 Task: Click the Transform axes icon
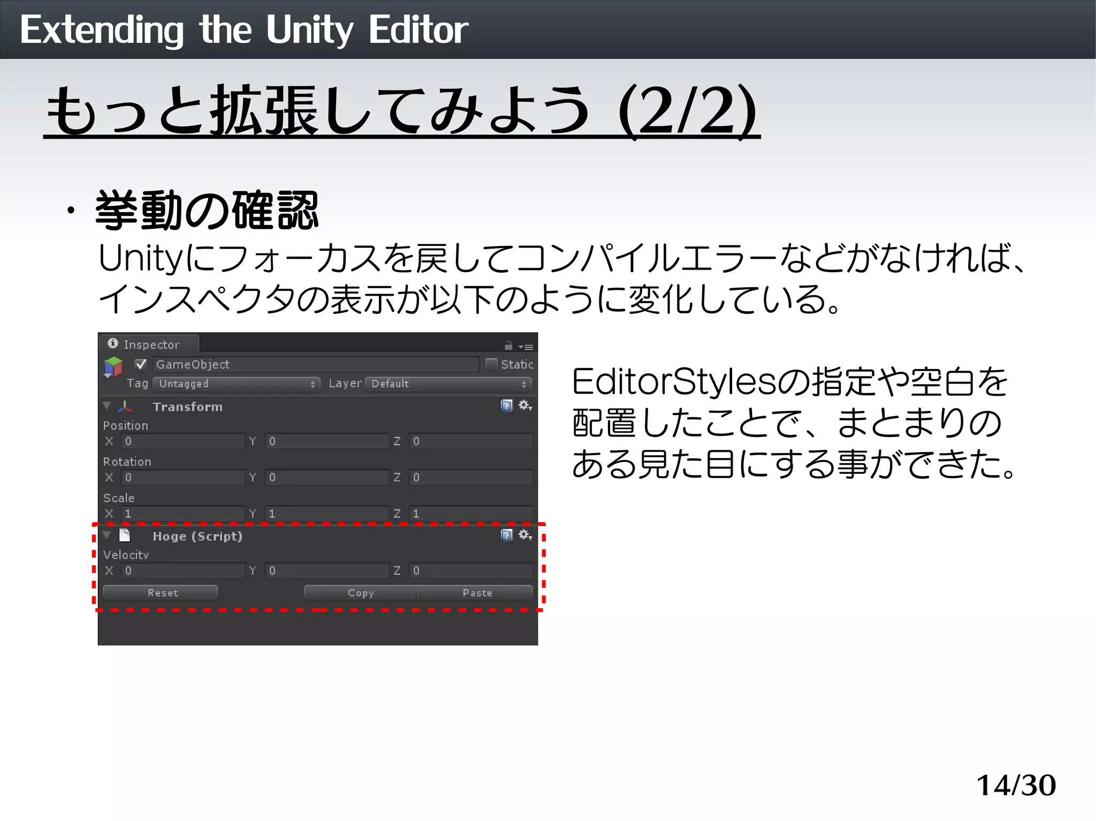[125, 406]
